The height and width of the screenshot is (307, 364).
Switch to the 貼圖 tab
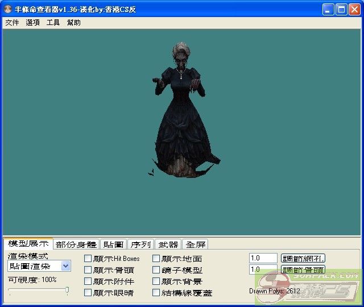click(x=114, y=244)
